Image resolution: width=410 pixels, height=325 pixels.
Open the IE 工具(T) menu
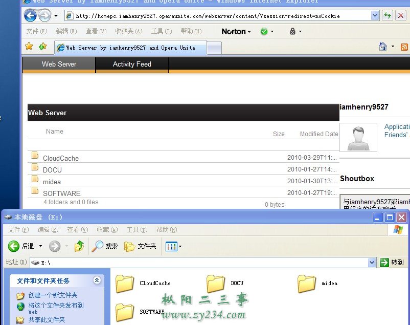[162, 31]
